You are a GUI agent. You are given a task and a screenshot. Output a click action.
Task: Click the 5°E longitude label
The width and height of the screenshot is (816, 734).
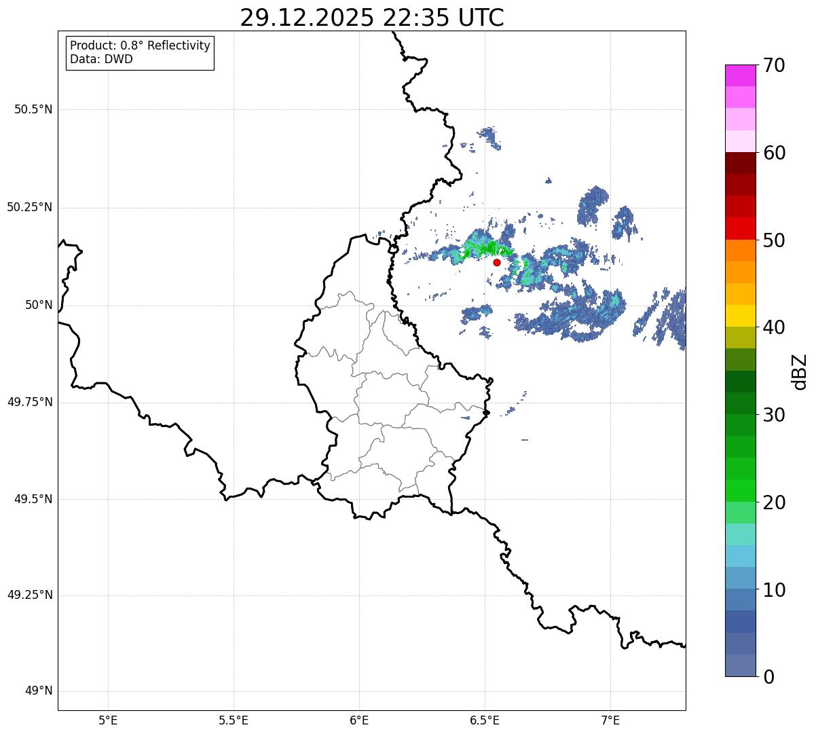pos(108,720)
